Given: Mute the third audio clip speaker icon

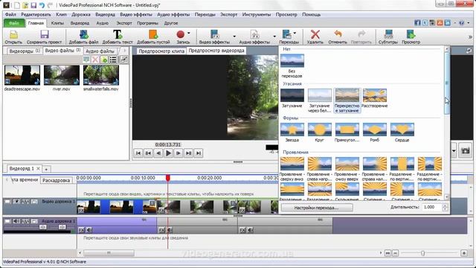Looking at the screenshot, I should 250,230.
